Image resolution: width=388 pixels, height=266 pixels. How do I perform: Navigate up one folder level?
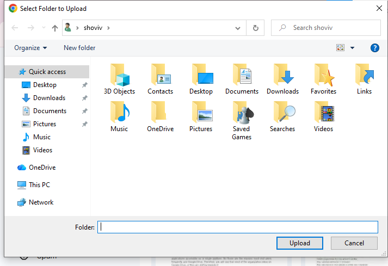(x=55, y=28)
